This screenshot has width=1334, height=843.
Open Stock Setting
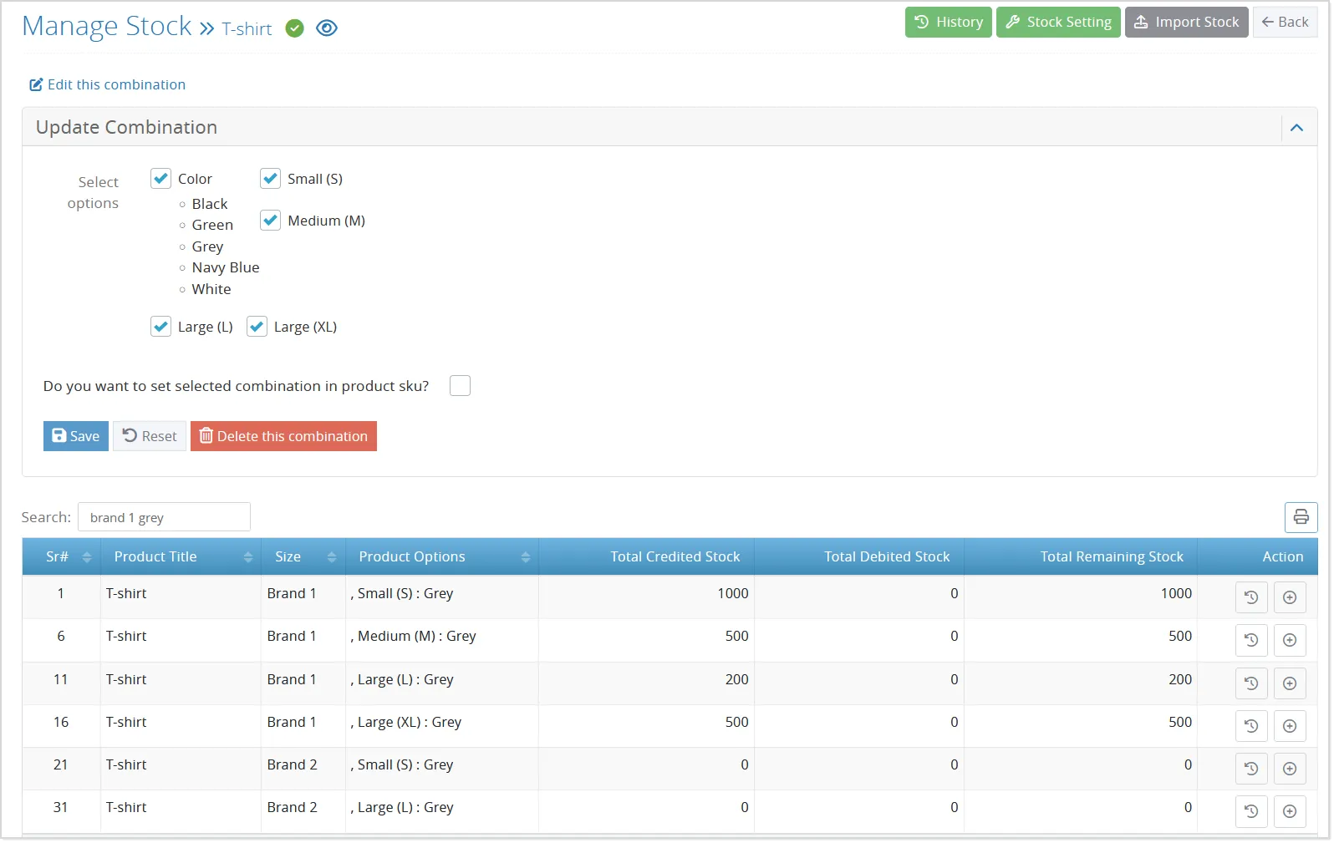(x=1058, y=23)
